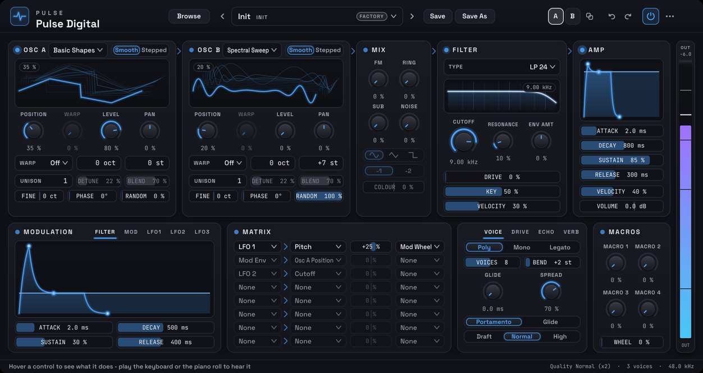This screenshot has height=373, width=703.
Task: Open the preset Init dropdown
Action: [x=317, y=16]
